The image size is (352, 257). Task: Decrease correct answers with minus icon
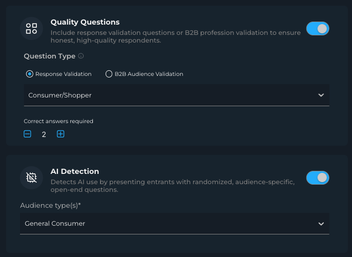tap(28, 134)
